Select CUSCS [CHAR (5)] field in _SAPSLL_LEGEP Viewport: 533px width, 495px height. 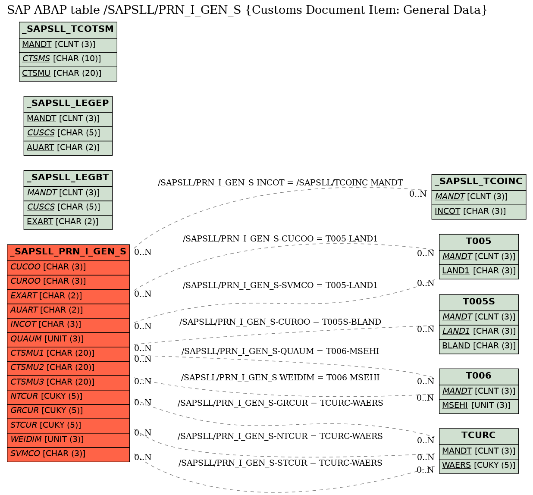(x=68, y=134)
